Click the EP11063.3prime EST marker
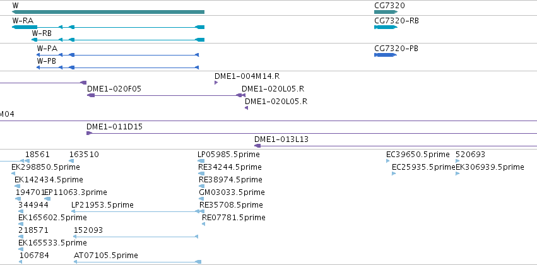 point(47,199)
